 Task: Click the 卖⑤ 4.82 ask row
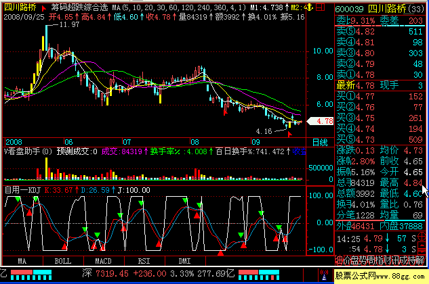tap(380, 31)
